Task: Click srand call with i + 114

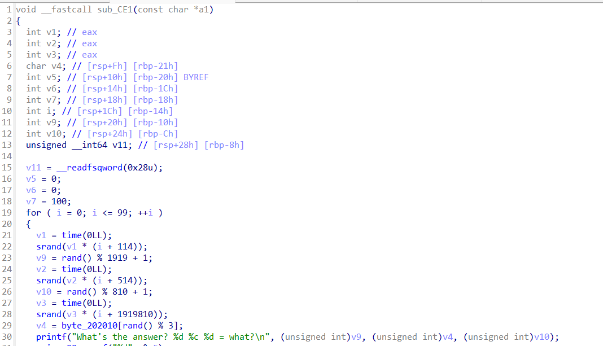Action: click(91, 247)
